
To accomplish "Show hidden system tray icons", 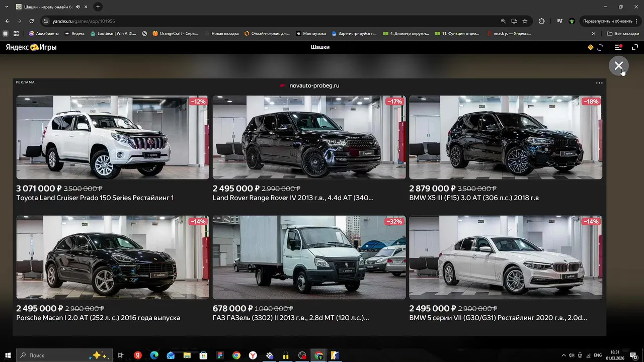I will pos(563,355).
